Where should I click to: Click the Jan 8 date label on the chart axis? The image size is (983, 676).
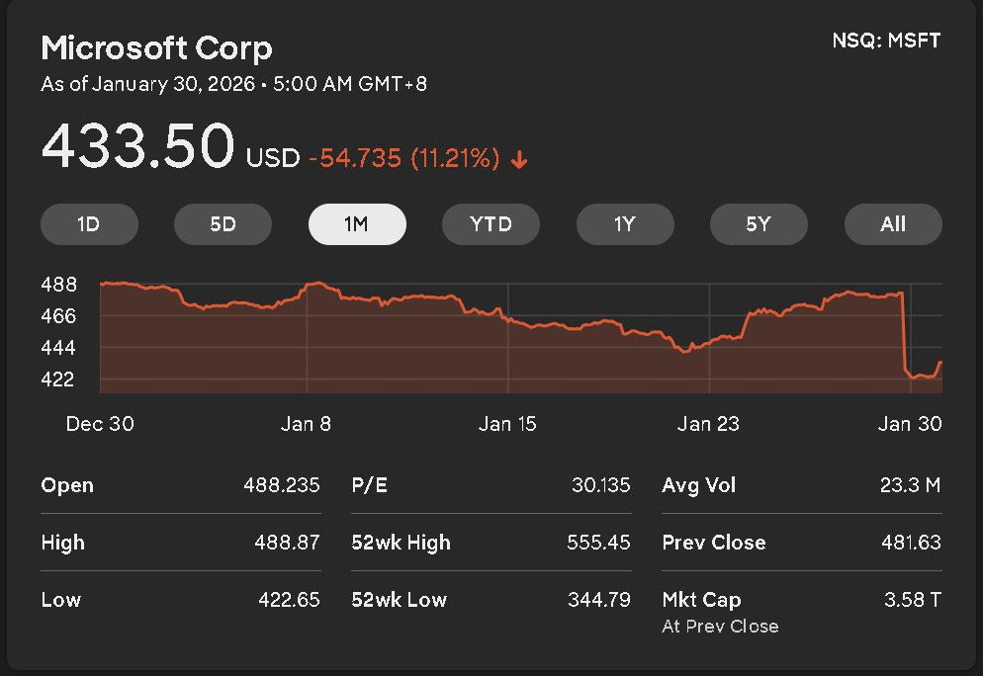pyautogui.click(x=306, y=424)
